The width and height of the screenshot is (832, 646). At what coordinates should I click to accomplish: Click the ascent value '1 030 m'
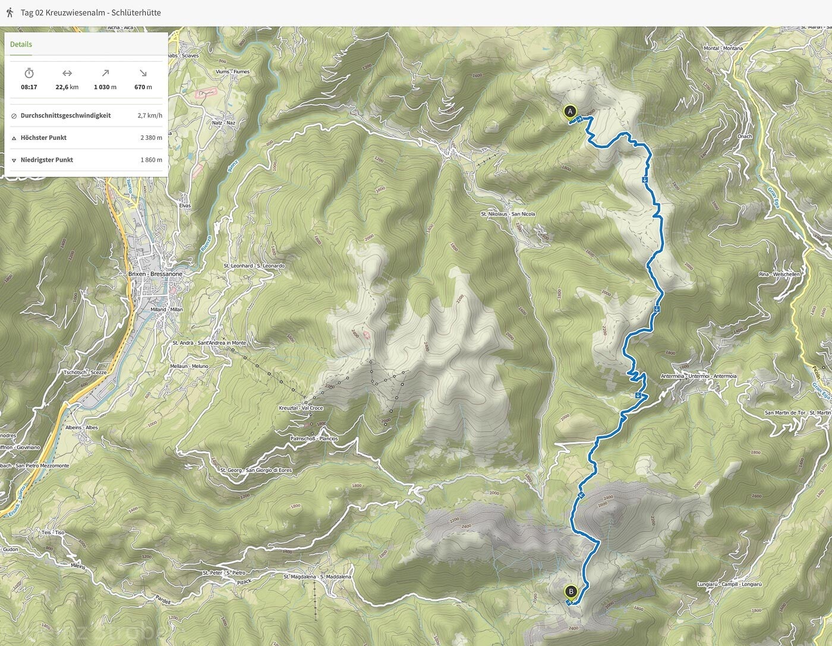pos(105,87)
